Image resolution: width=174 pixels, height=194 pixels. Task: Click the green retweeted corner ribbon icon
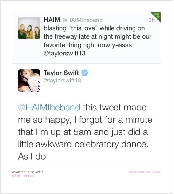pyautogui.click(x=157, y=16)
